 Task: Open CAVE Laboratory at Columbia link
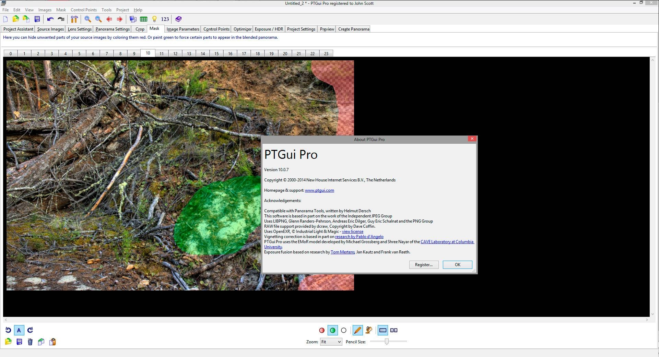coord(447,242)
